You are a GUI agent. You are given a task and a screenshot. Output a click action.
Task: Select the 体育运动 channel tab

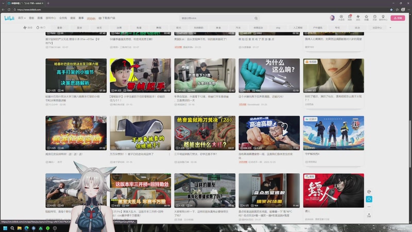[x=258, y=28]
